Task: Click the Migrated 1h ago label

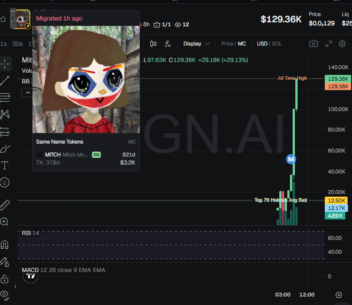Action: pyautogui.click(x=59, y=18)
